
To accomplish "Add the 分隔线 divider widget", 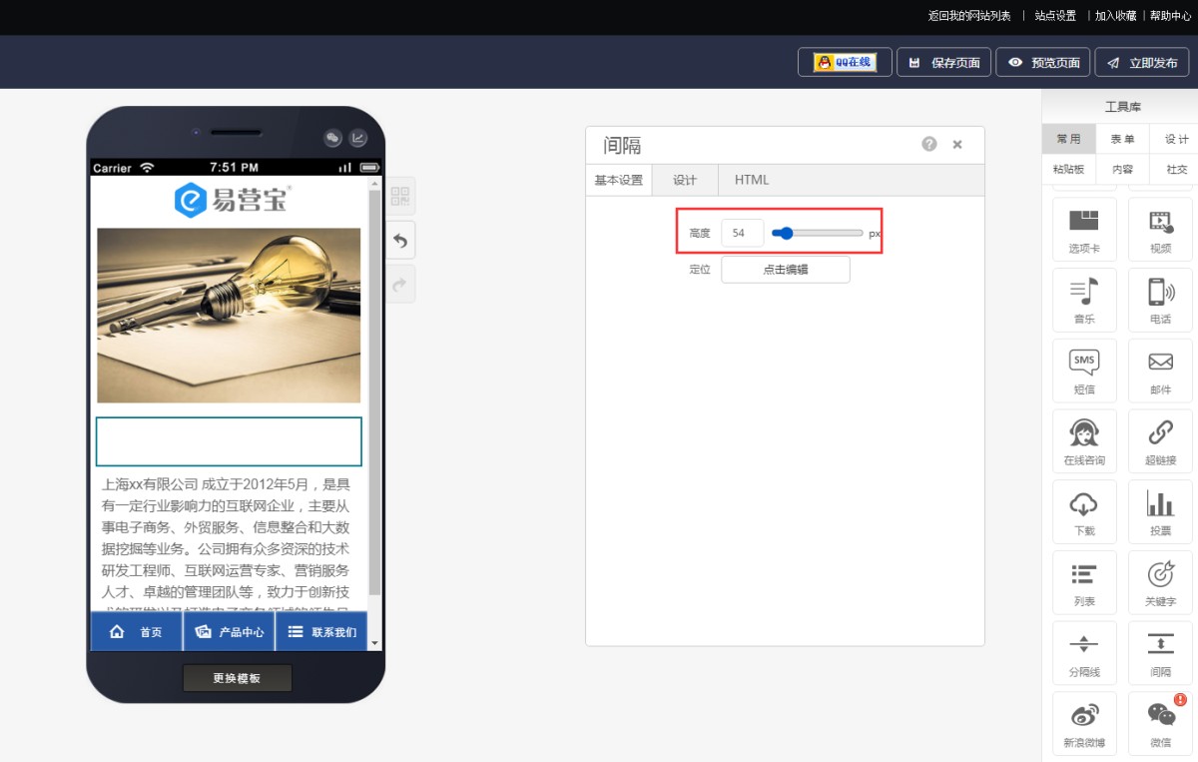I will (x=1084, y=654).
